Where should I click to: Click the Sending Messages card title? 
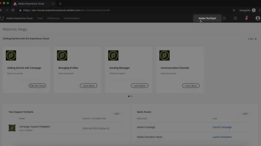(x=119, y=68)
